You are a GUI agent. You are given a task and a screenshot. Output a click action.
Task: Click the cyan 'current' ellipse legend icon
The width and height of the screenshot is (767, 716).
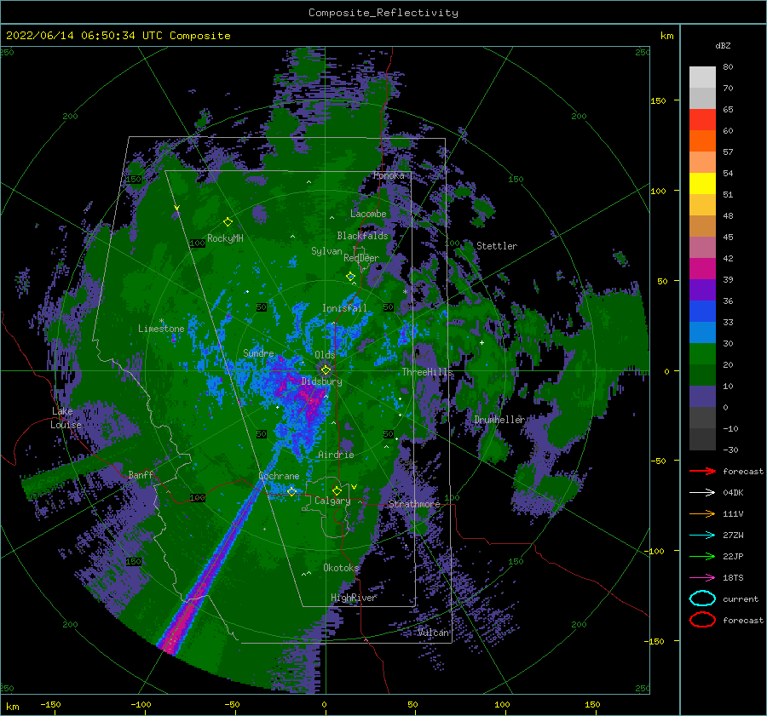point(702,599)
